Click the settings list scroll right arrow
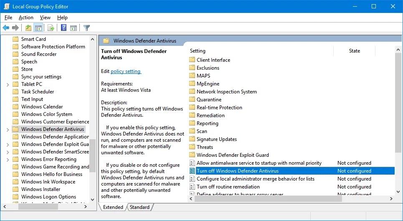403x221 pixels. click(391, 198)
